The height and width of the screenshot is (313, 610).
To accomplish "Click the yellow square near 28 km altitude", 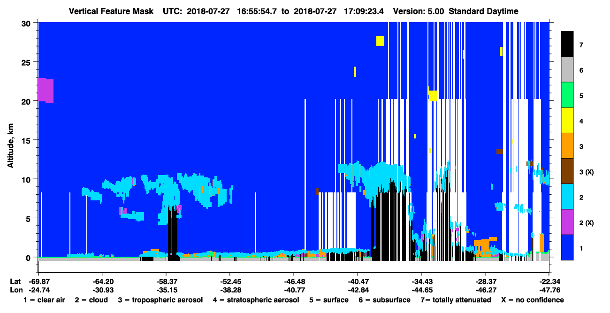I will [380, 41].
